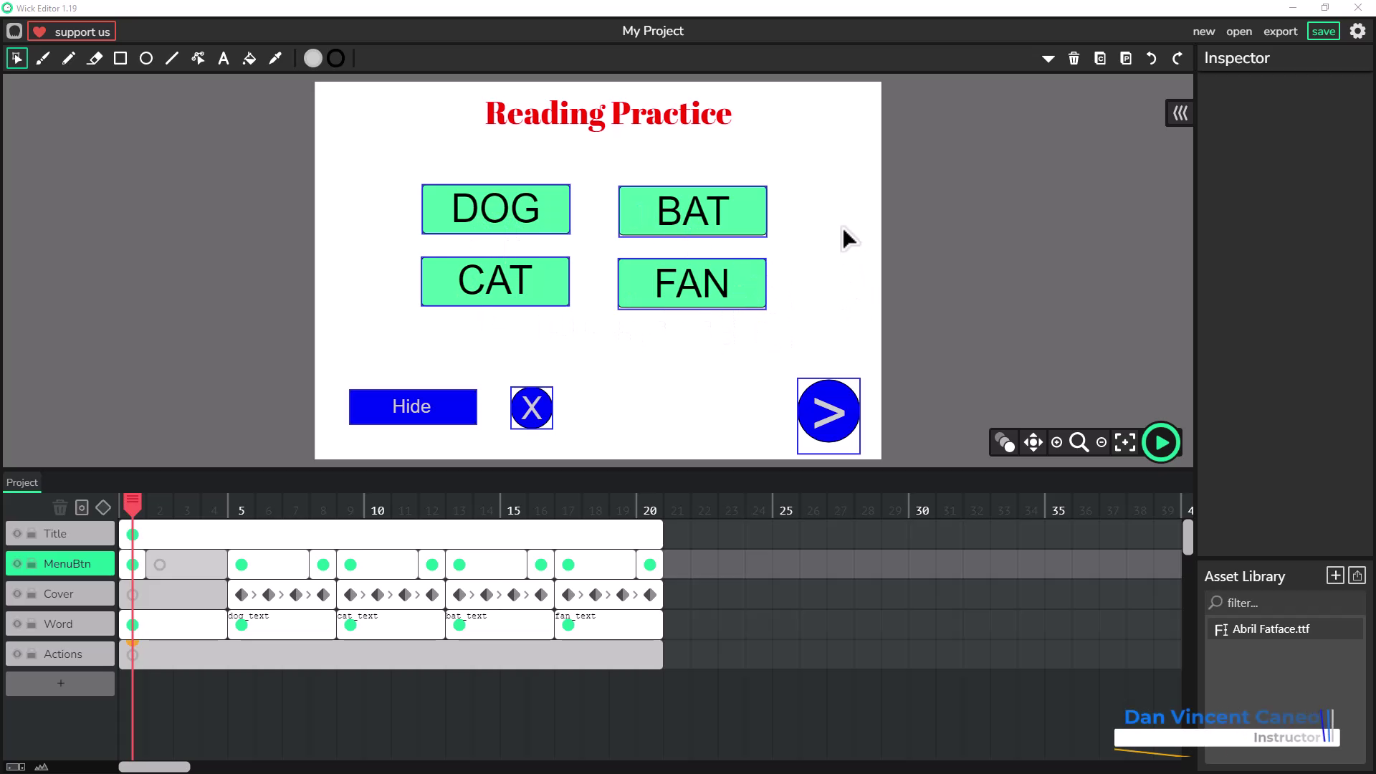Expand the tool options dropdown arrow
This screenshot has width=1376, height=774.
coord(1048,59)
